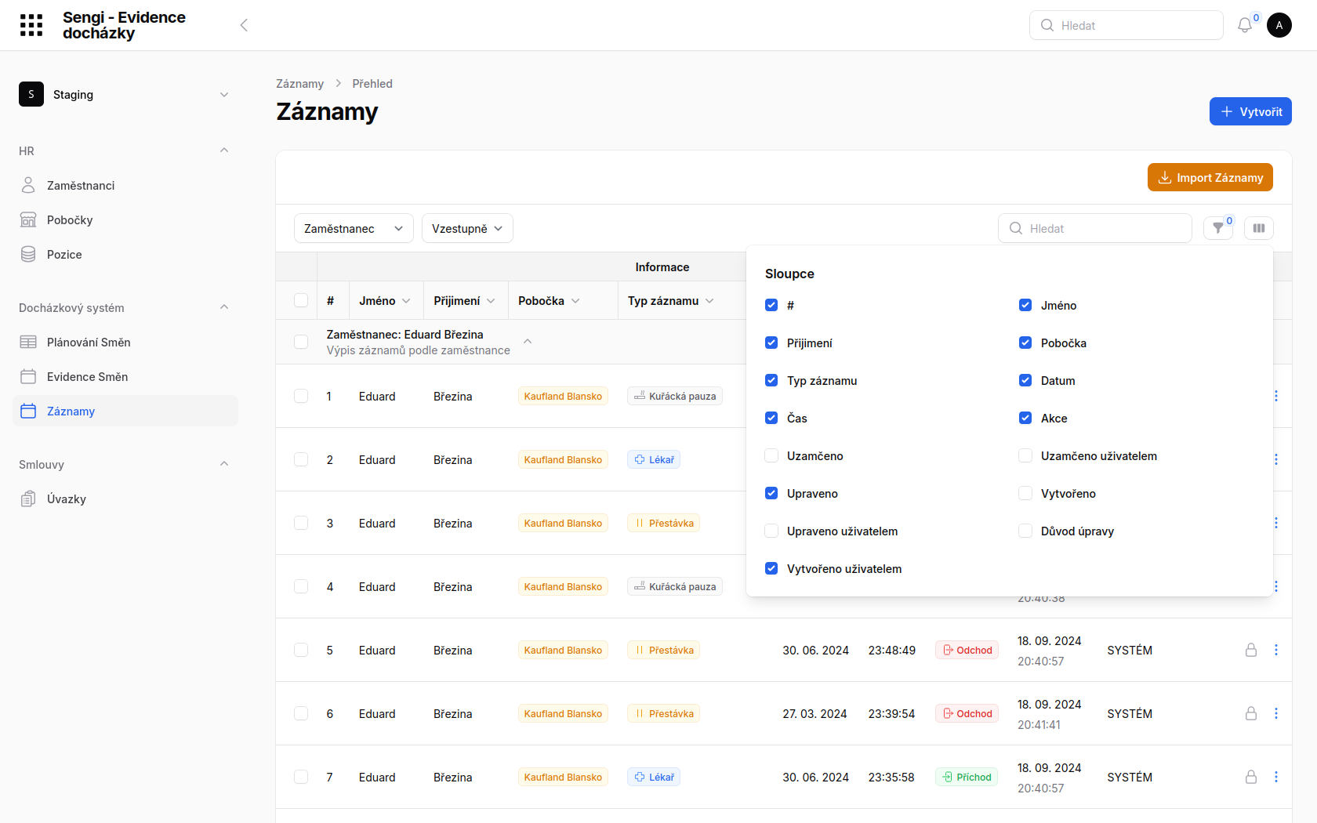Image resolution: width=1317 pixels, height=823 pixels.
Task: Click the Pozice database icon
Action: (x=28, y=254)
